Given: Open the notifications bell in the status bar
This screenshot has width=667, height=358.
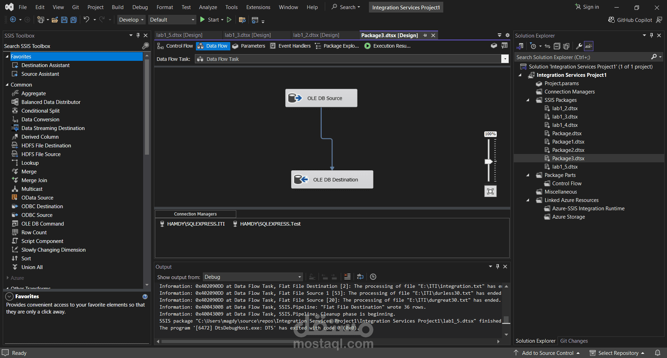Looking at the screenshot, I should (658, 353).
